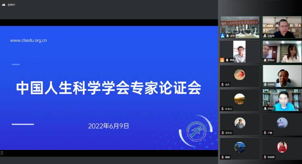Click the blue mountain scenery avatar
This screenshot has width=302, height=164.
click(x=240, y=147)
